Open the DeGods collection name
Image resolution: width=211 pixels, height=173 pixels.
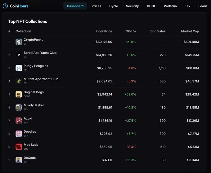pos(30,158)
